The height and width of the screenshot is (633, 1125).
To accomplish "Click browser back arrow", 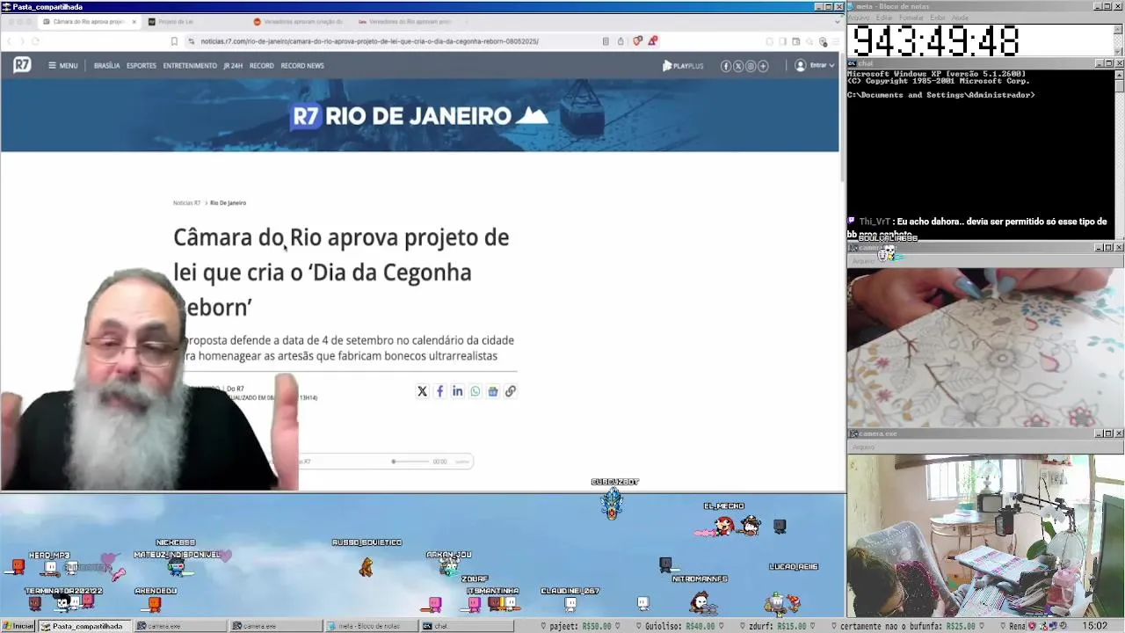I will (x=11, y=41).
